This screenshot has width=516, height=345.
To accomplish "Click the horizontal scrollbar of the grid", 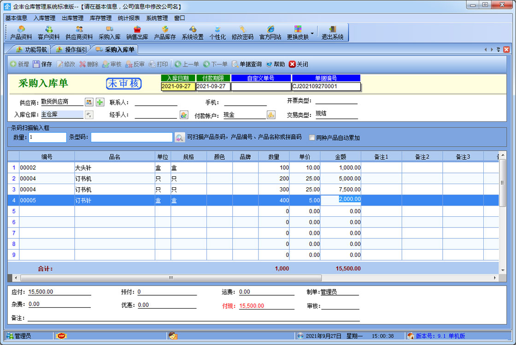I will (x=170, y=278).
